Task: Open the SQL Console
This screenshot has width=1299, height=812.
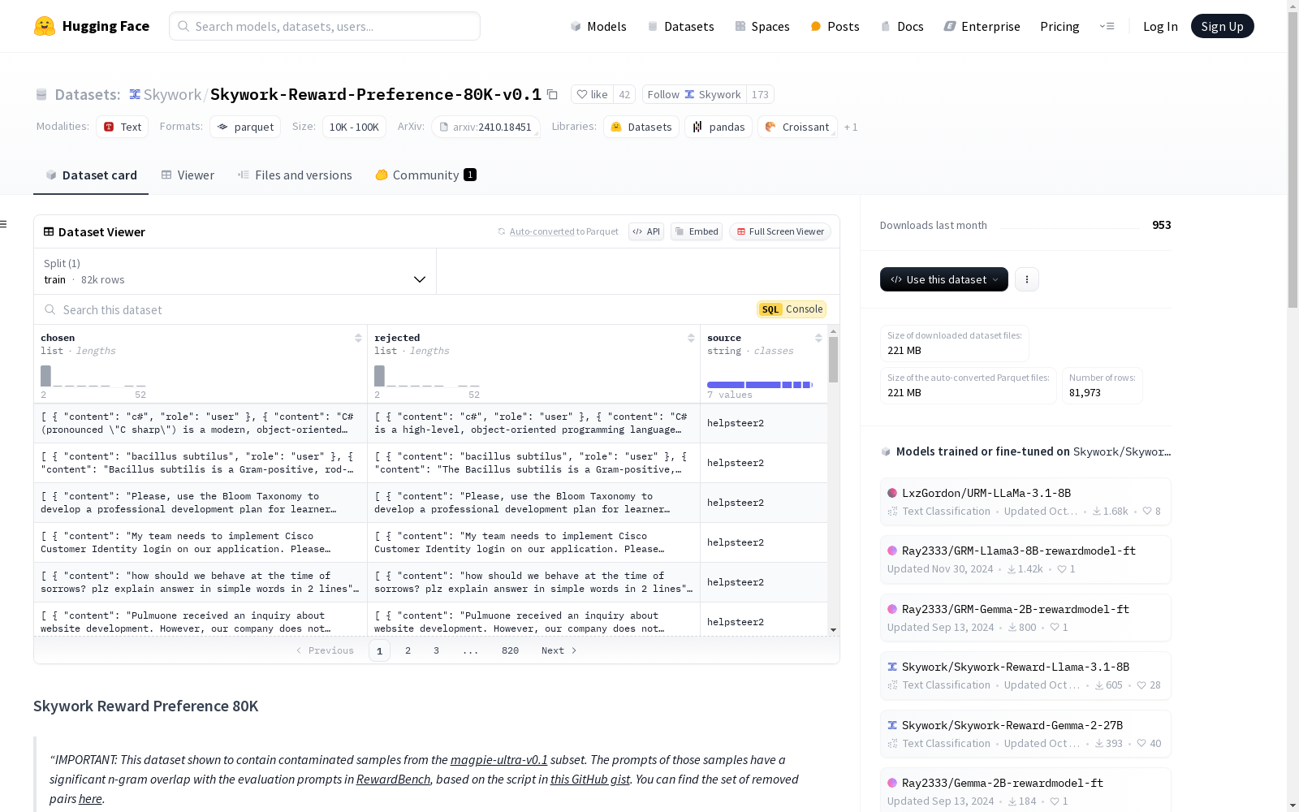Action: (x=792, y=309)
